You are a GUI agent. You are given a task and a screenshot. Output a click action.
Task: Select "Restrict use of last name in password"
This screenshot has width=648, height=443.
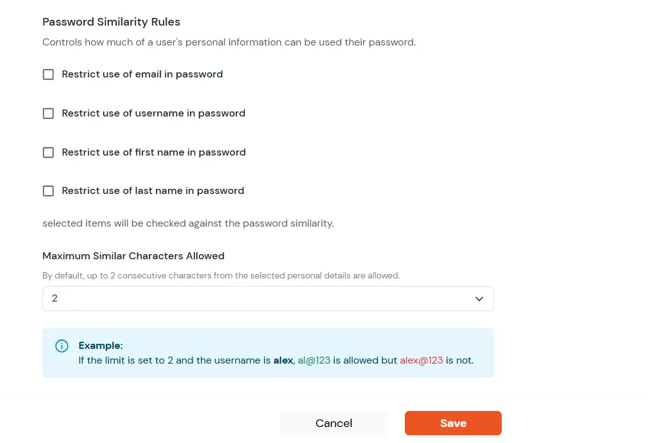pos(48,191)
